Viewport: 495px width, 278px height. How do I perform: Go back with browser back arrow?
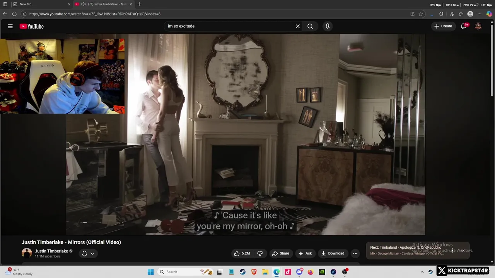(5, 14)
